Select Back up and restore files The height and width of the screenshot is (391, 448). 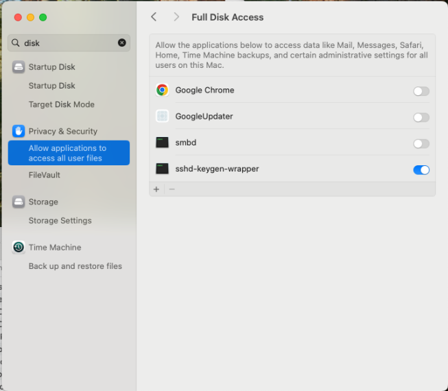(x=75, y=266)
